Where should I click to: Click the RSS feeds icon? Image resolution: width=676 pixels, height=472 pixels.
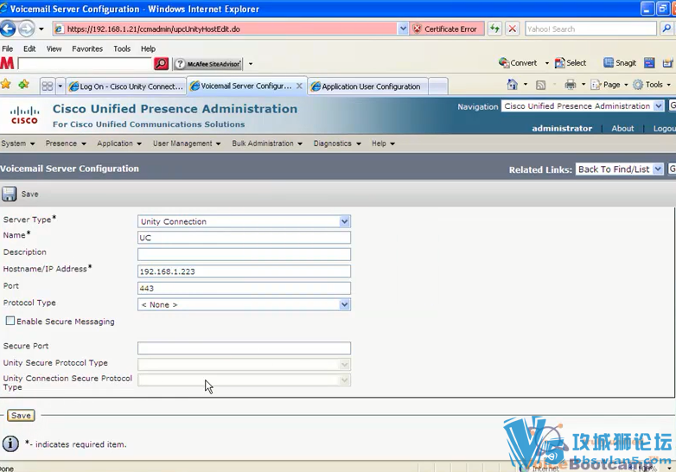(x=540, y=85)
